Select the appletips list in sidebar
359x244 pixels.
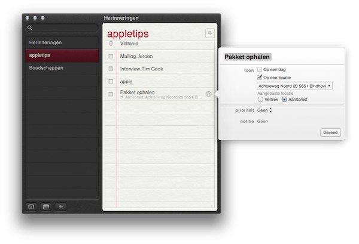(62, 55)
